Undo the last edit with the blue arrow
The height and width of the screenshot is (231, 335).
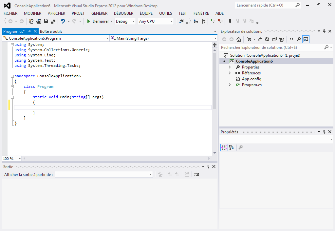click(x=63, y=21)
